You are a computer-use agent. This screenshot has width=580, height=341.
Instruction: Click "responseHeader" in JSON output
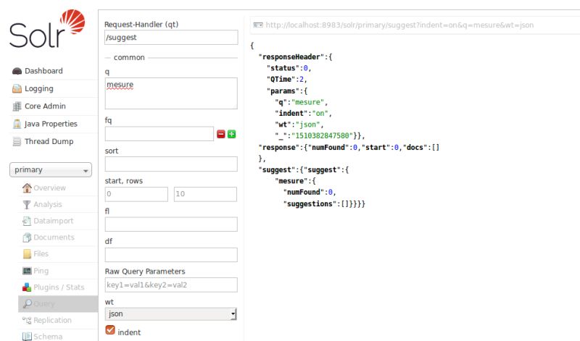point(291,57)
